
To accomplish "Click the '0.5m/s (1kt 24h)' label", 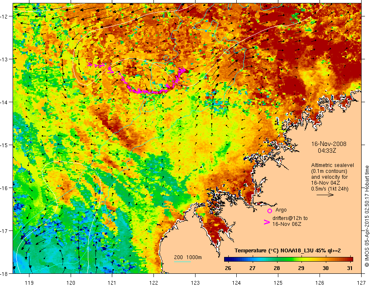I will click(330, 189).
